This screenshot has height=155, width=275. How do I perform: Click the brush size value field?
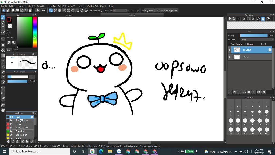point(32,77)
